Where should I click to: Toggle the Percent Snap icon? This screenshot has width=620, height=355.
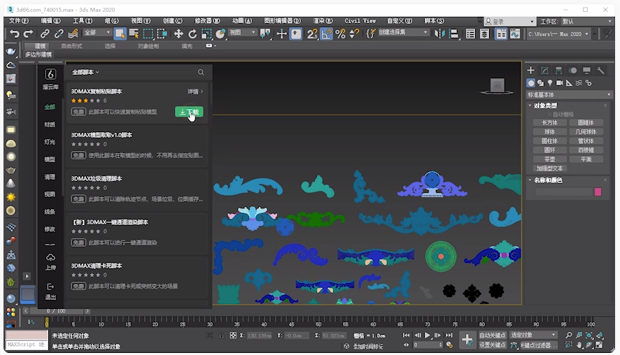(341, 34)
